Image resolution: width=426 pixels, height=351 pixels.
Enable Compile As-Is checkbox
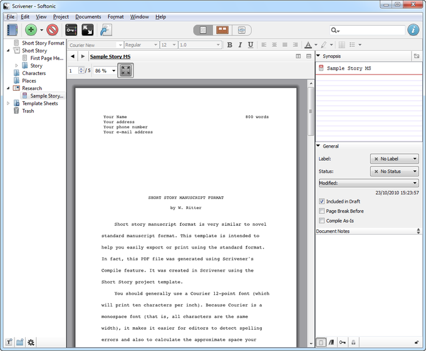tap(321, 221)
